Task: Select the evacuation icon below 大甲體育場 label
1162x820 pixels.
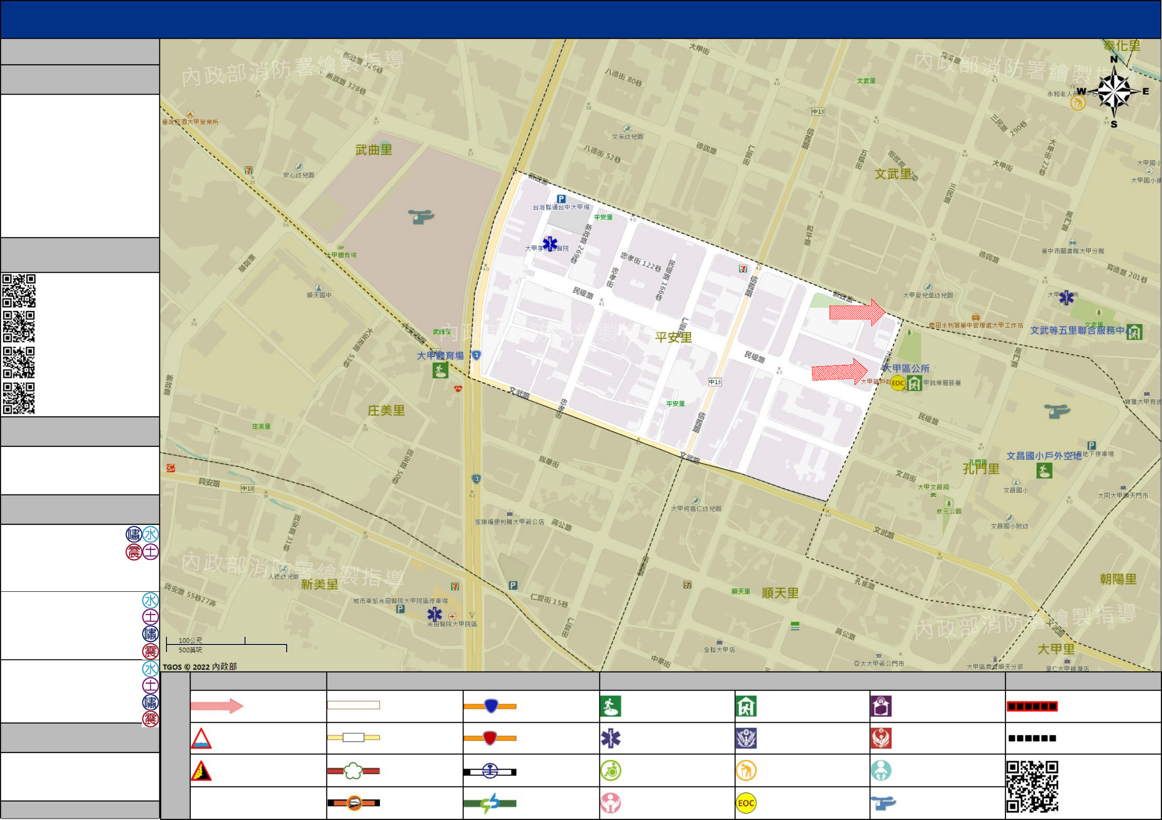Action: click(440, 371)
